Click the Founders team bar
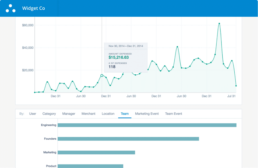258x168 pixels. 128,139
